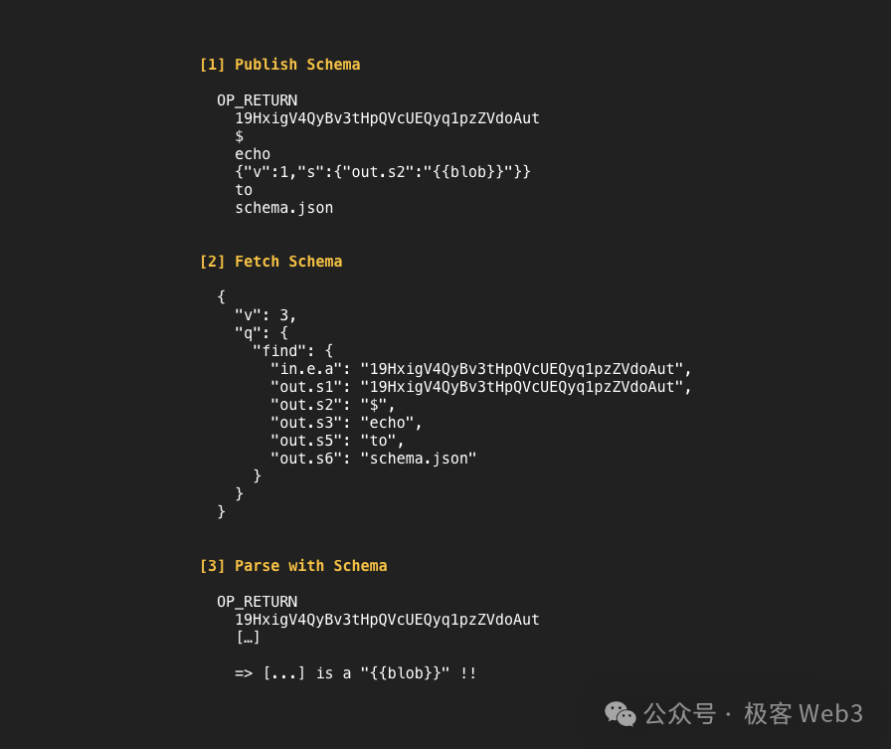Click the "[2] Fetch Schema" heading

point(271,262)
